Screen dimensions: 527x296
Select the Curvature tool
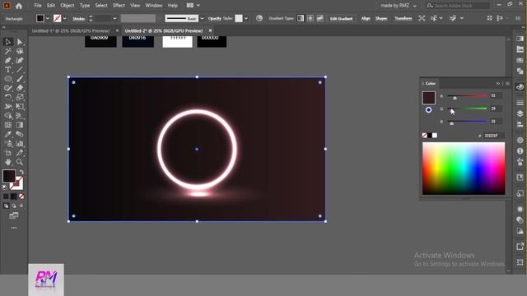click(x=20, y=60)
